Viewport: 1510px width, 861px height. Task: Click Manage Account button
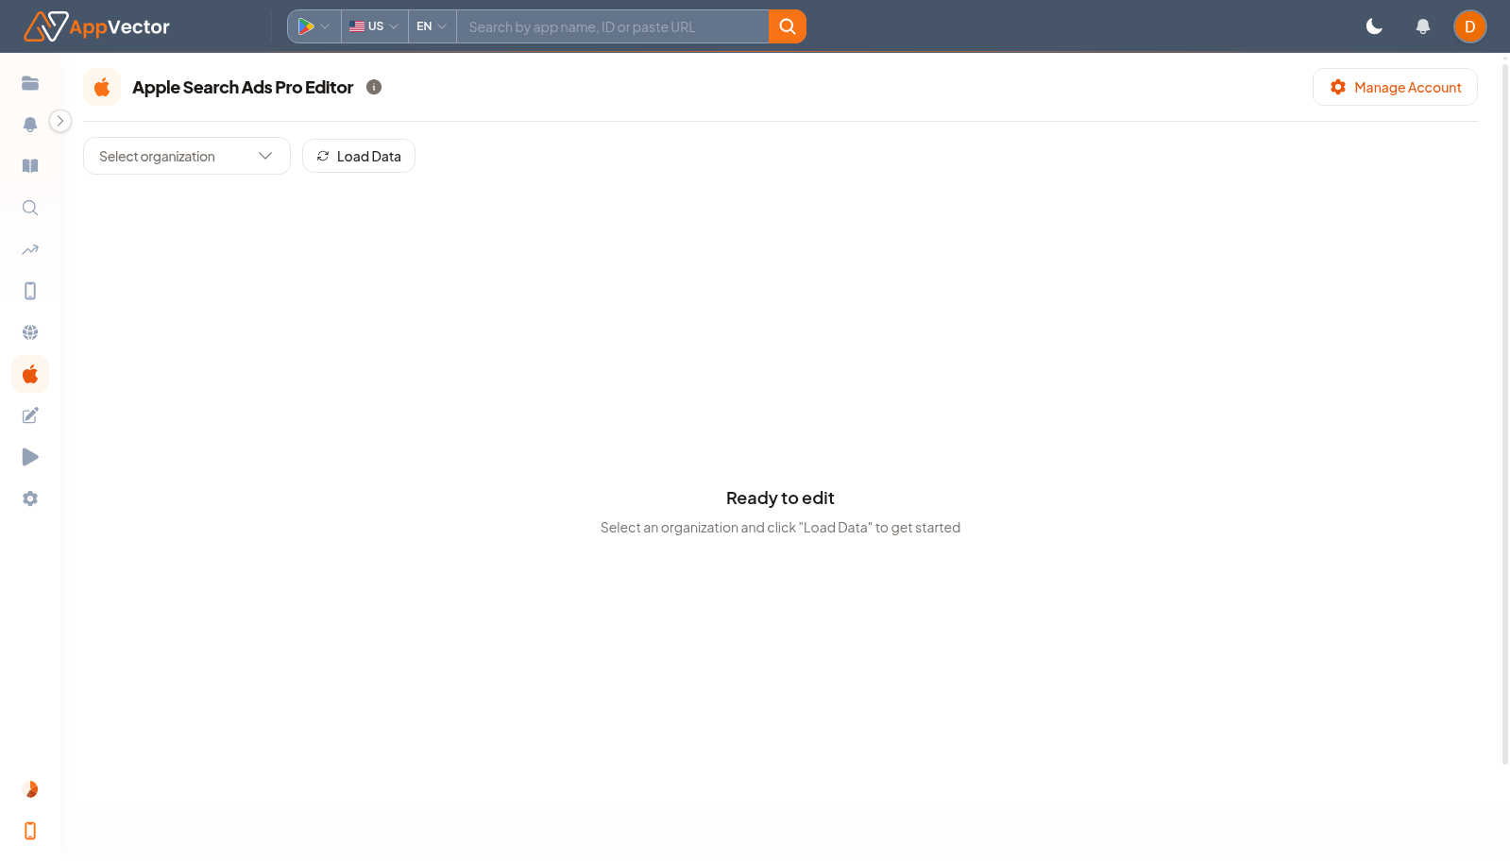1395,87
